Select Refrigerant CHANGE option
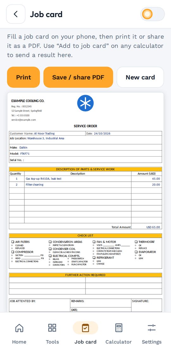This screenshot has height=351, width=171. [x=99, y=264]
